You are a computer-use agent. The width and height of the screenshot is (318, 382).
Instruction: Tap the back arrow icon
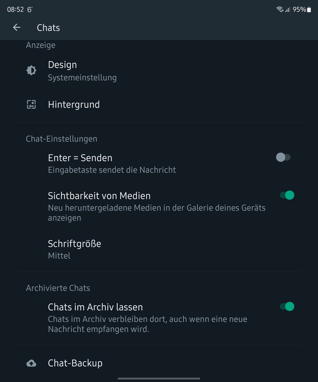pos(17,28)
